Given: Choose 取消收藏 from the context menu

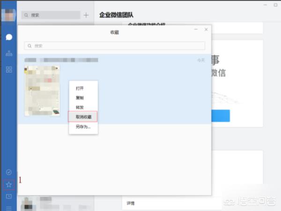Looking at the screenshot, I should click(x=83, y=117).
